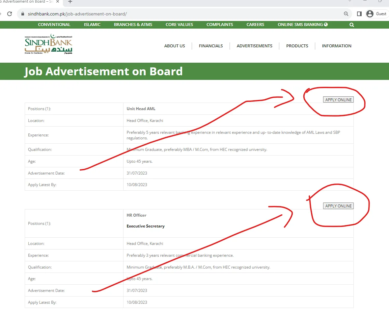The height and width of the screenshot is (310, 389).
Task: Go to the Careers page
Action: (255, 25)
